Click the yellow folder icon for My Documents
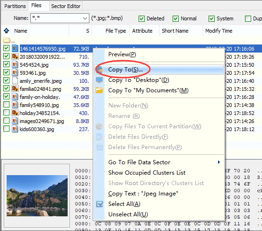 [x=99, y=90]
